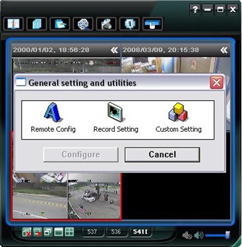
Task: Open the documents pages toolbar icon
Action: coord(37,24)
